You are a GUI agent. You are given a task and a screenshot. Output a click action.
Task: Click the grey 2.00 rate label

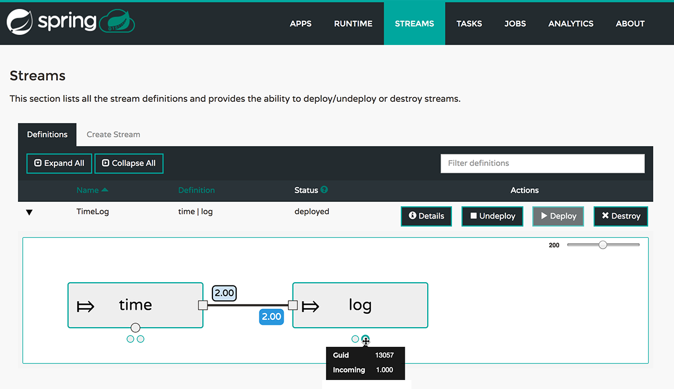(224, 293)
